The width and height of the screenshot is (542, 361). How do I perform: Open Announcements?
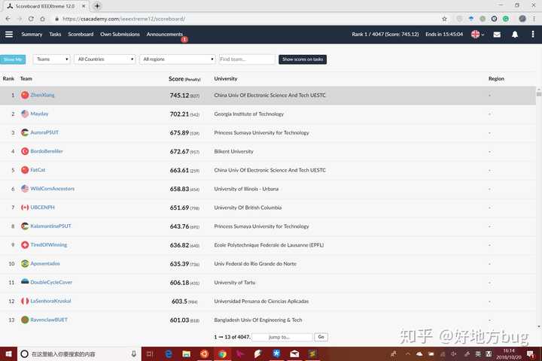click(x=165, y=34)
